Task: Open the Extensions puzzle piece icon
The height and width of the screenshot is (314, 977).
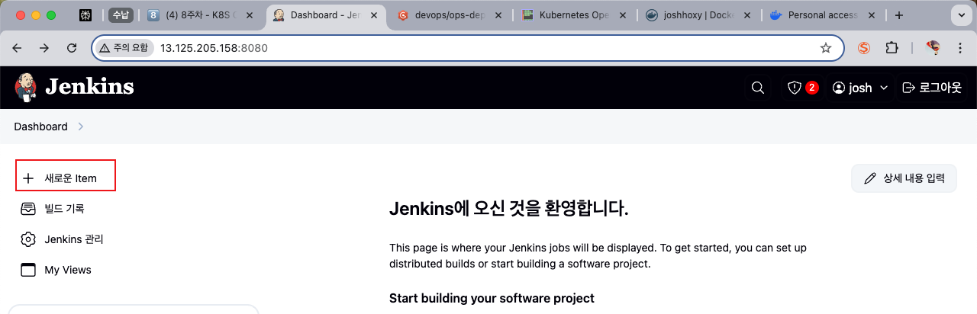Action: click(892, 48)
